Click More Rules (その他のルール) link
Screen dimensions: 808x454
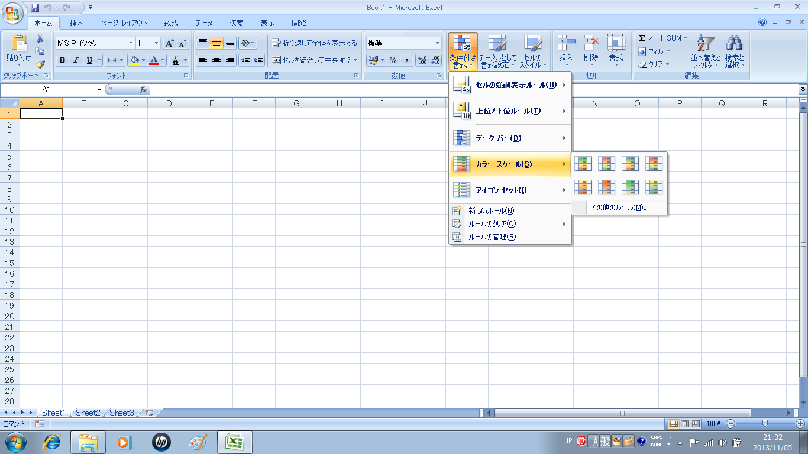619,207
